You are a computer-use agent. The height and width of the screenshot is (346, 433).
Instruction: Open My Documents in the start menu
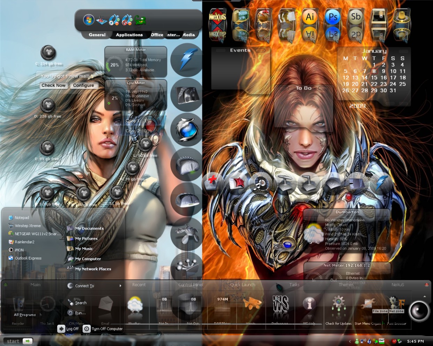pyautogui.click(x=85, y=229)
